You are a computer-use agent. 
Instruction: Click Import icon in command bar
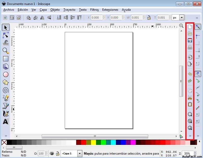tap(190, 57)
